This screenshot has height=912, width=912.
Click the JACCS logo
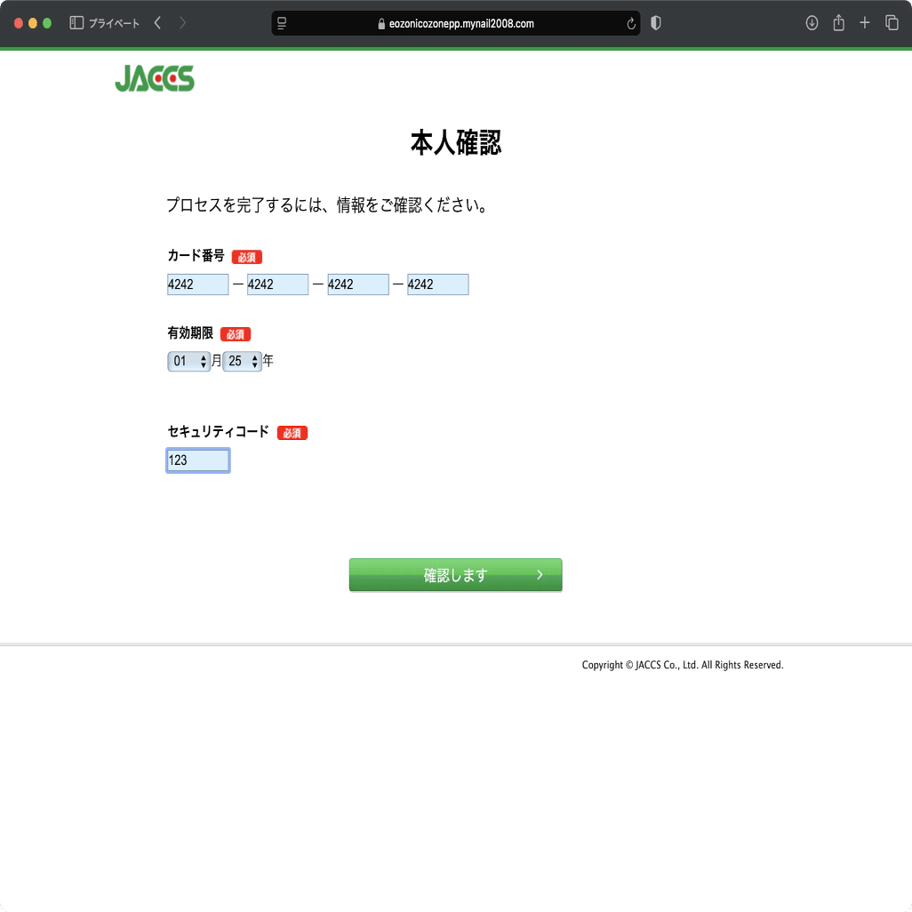point(155,78)
